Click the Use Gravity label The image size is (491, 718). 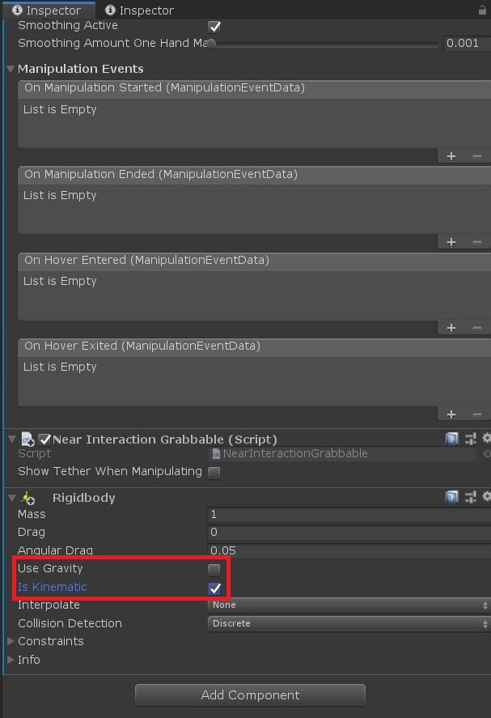tap(50, 569)
